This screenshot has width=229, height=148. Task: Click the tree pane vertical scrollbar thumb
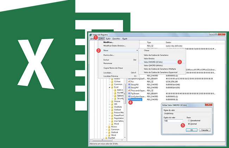coord(125,94)
